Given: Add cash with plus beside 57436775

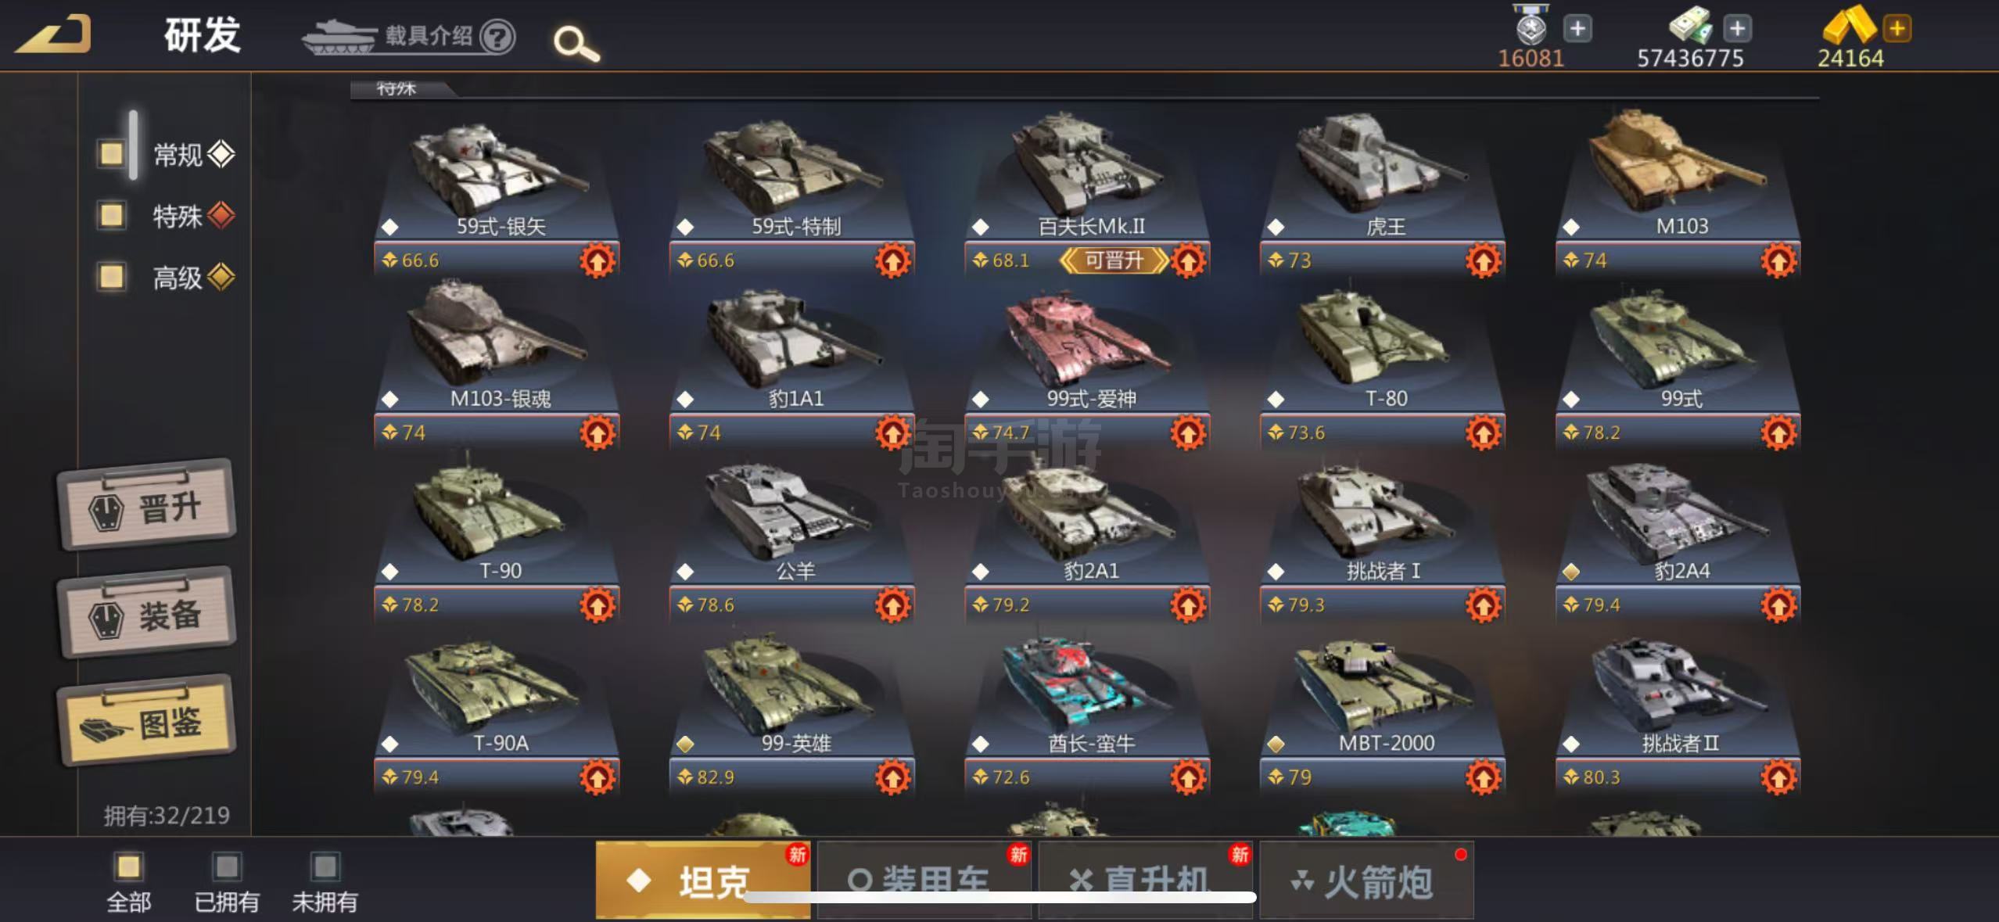Looking at the screenshot, I should coord(1737,29).
